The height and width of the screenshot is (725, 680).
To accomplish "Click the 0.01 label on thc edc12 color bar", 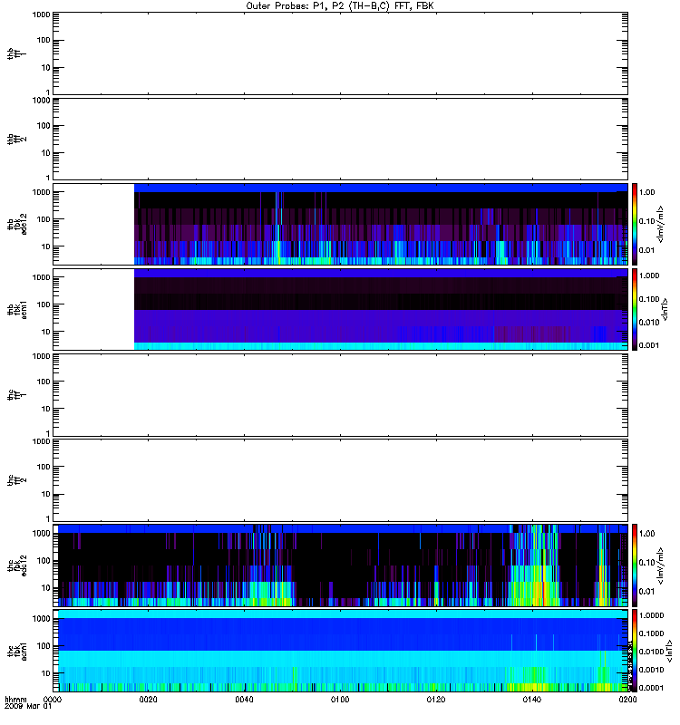I will 646,592.
